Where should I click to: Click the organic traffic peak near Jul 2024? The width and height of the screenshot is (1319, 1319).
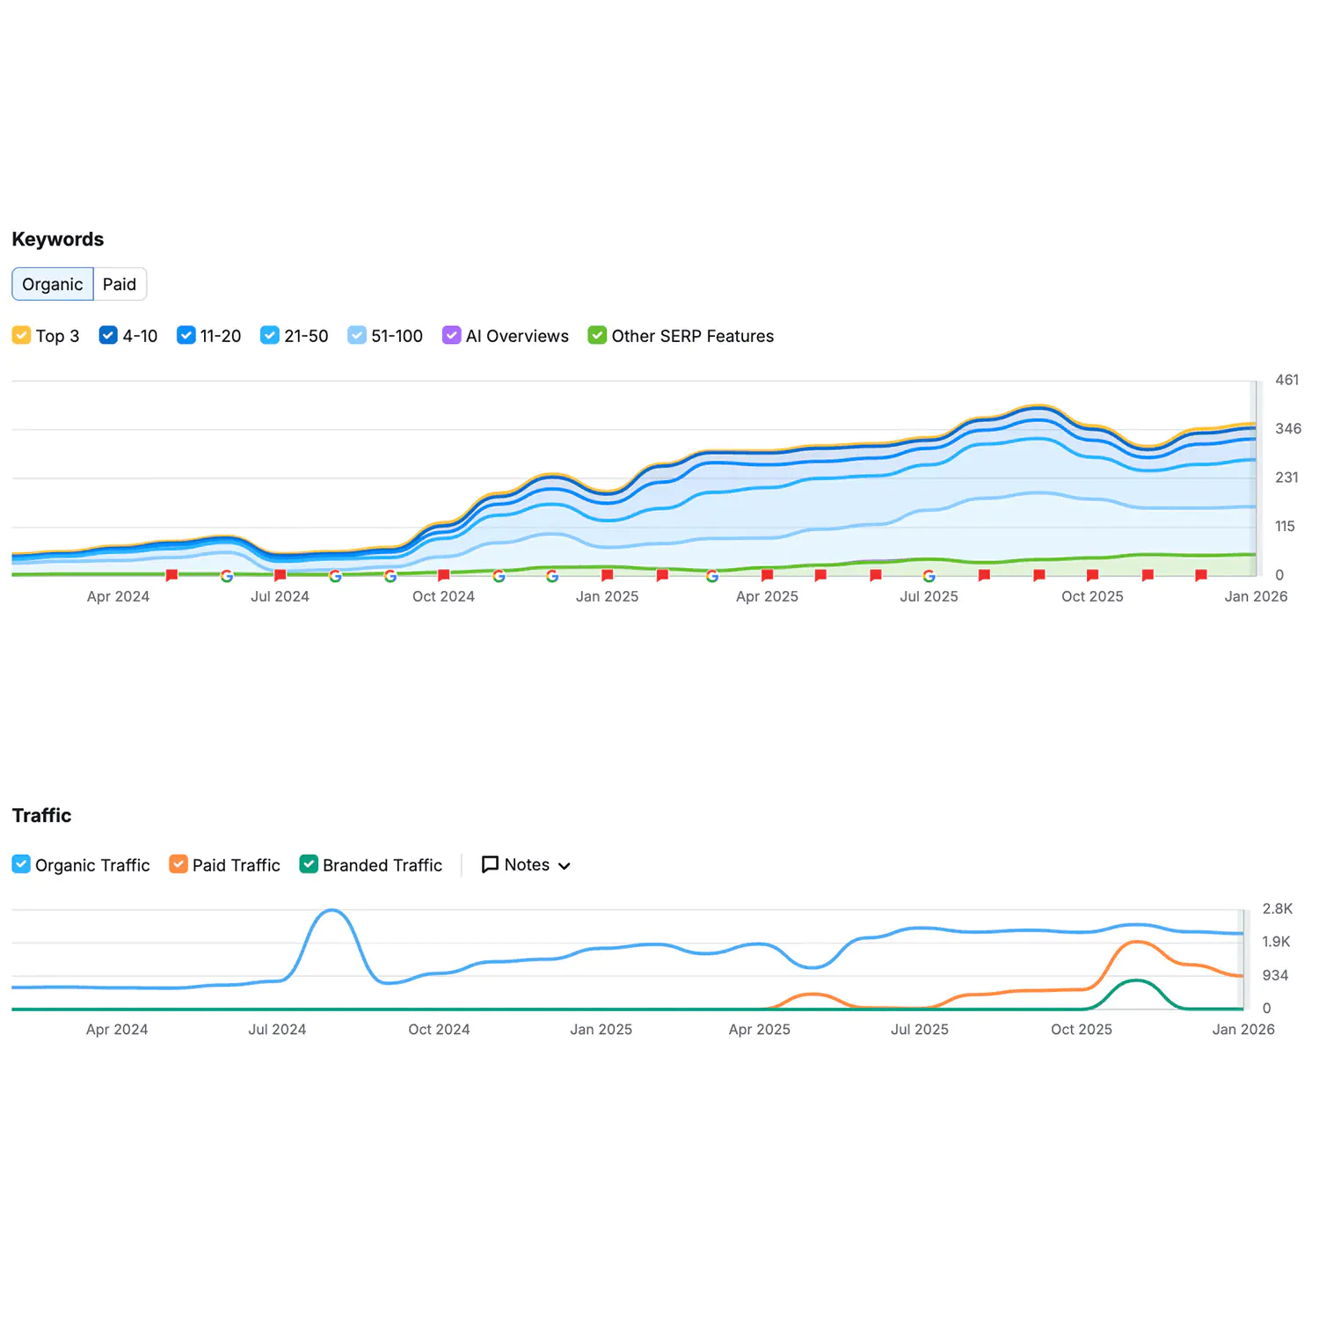[x=332, y=910]
